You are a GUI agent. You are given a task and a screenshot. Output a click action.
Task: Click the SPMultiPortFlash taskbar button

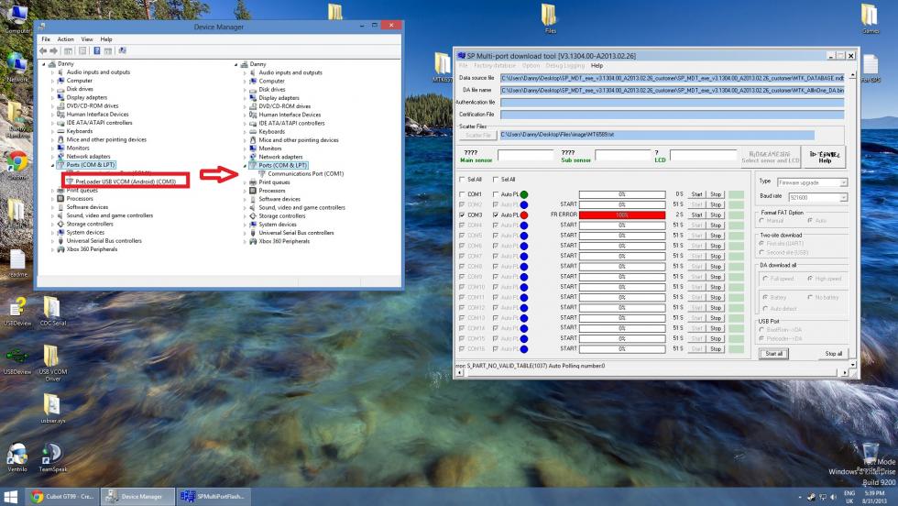click(x=213, y=496)
